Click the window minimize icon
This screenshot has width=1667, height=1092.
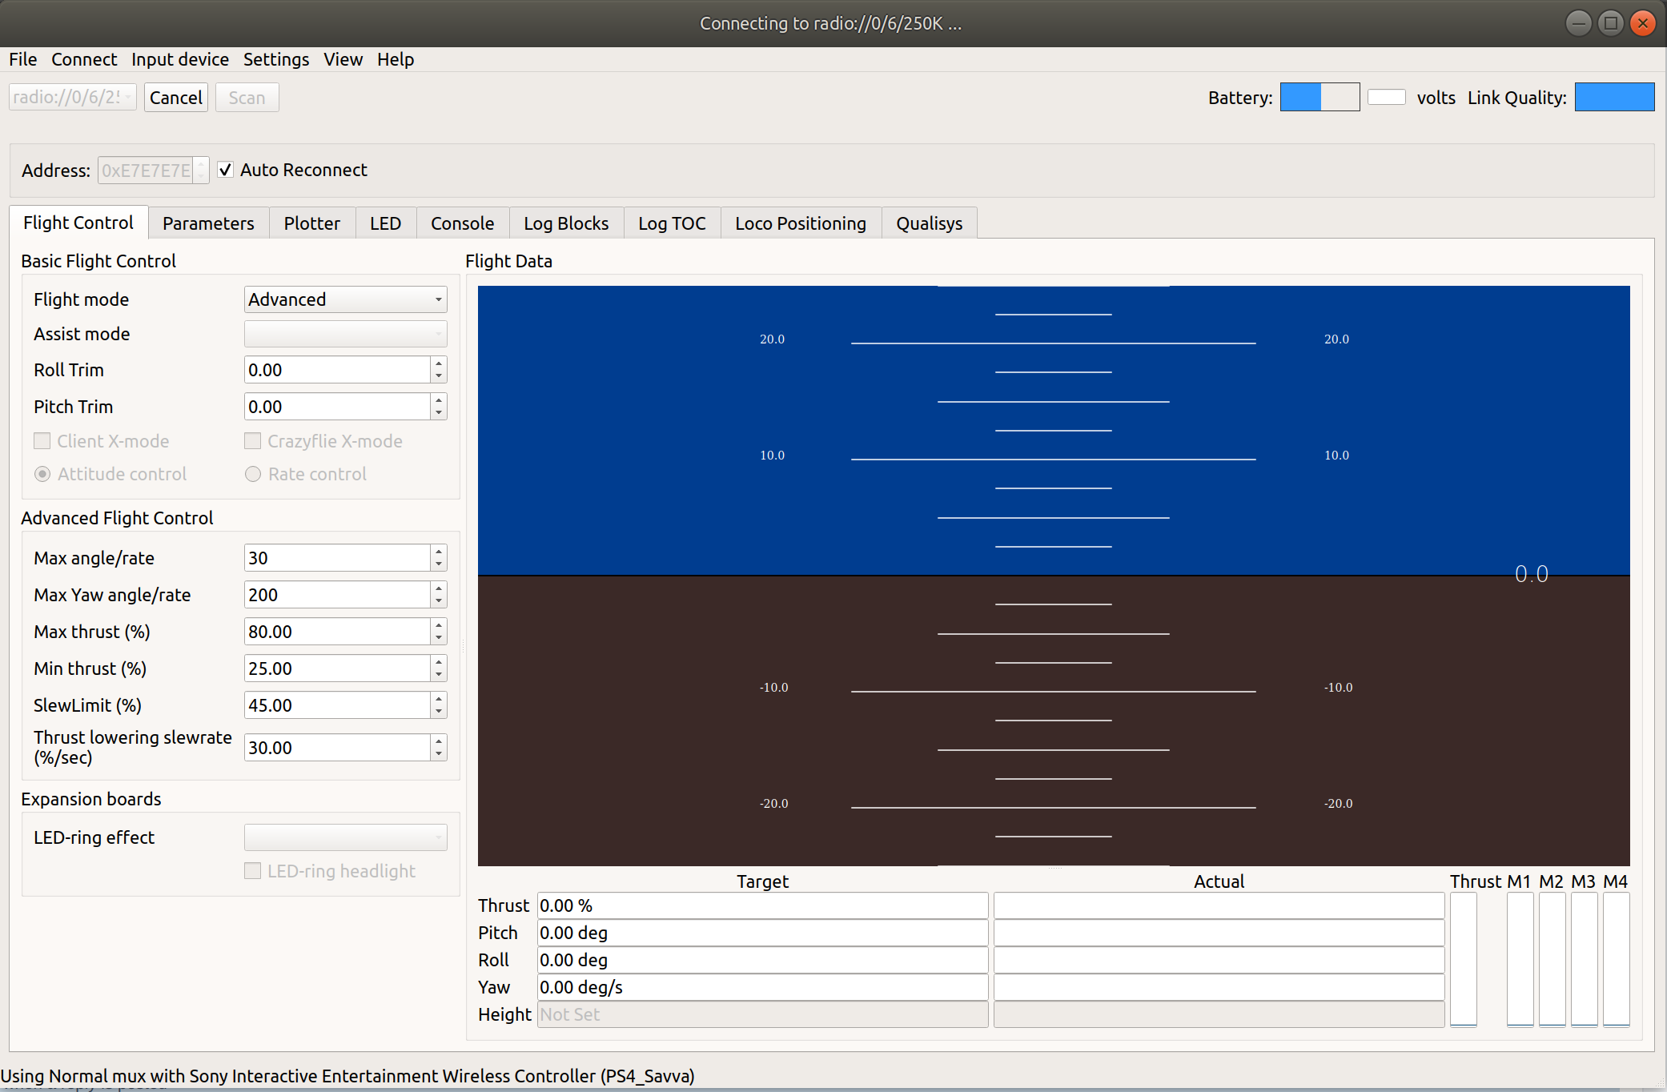(x=1578, y=23)
